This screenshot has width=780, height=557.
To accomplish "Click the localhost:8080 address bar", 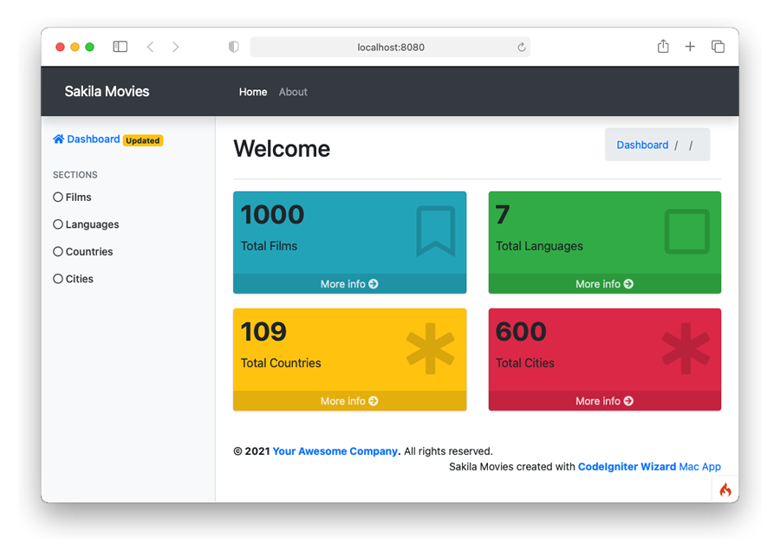I will pyautogui.click(x=390, y=48).
